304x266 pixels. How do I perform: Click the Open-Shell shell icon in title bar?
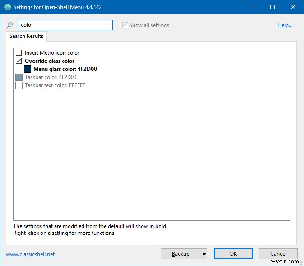click(8, 7)
